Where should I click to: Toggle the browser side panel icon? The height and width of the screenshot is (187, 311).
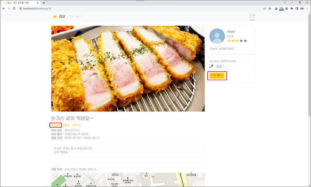[x=297, y=9]
